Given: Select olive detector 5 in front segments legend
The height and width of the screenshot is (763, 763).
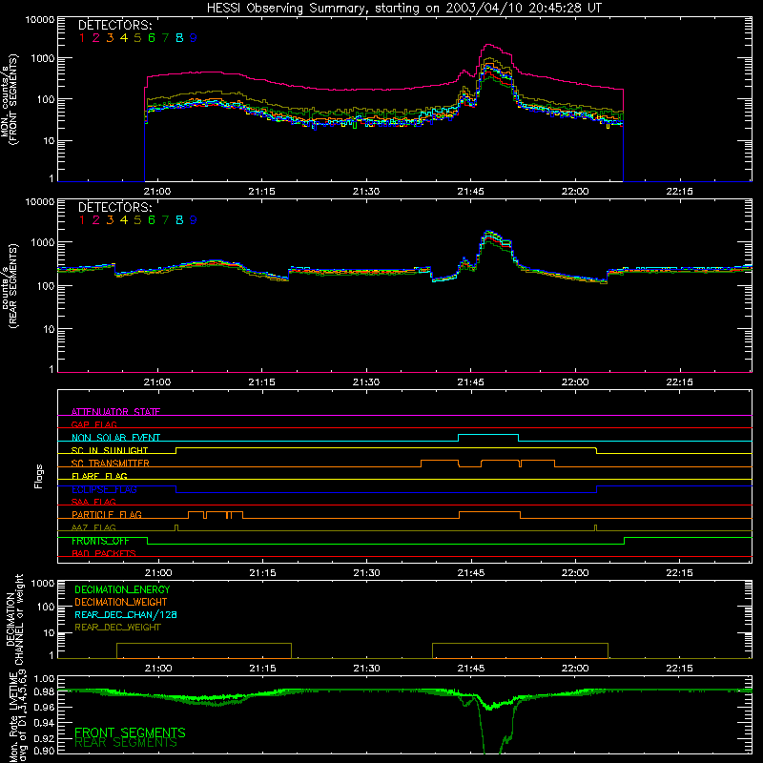Looking at the screenshot, I should coord(137,38).
